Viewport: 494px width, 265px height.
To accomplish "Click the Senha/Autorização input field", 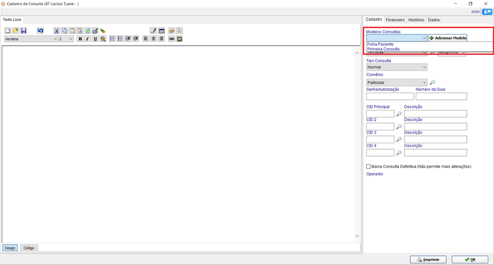I will click(390, 96).
